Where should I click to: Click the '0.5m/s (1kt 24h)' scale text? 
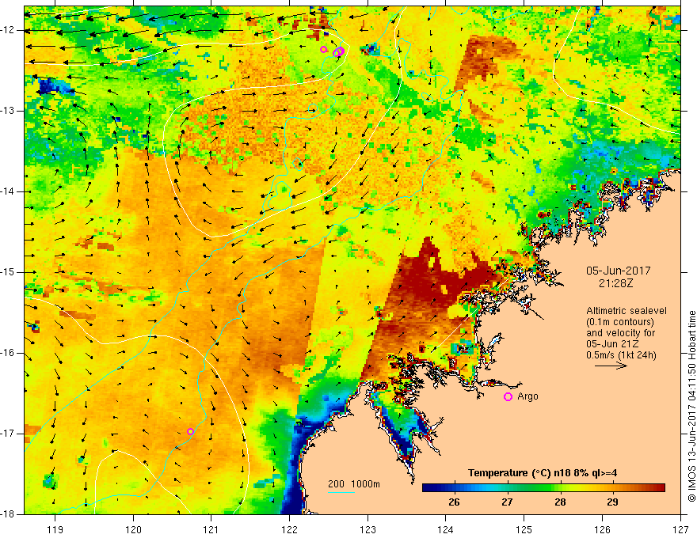(621, 355)
